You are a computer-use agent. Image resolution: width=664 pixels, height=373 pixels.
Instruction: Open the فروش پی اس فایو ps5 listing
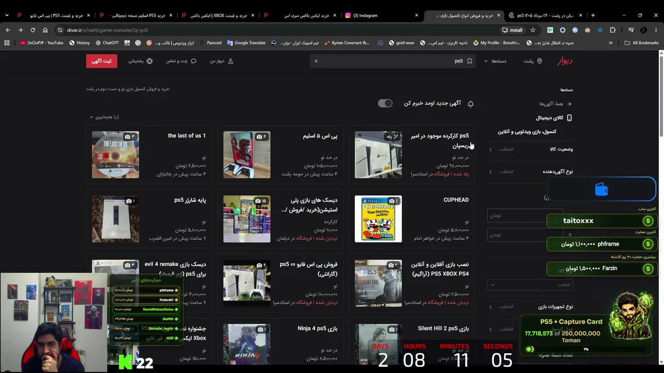click(x=281, y=283)
